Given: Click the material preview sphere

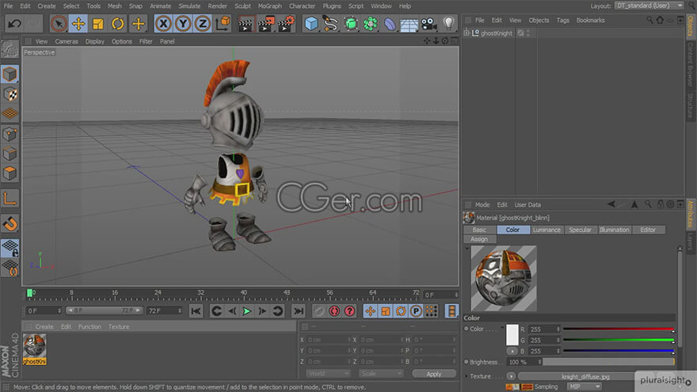Looking at the screenshot, I should 504,278.
